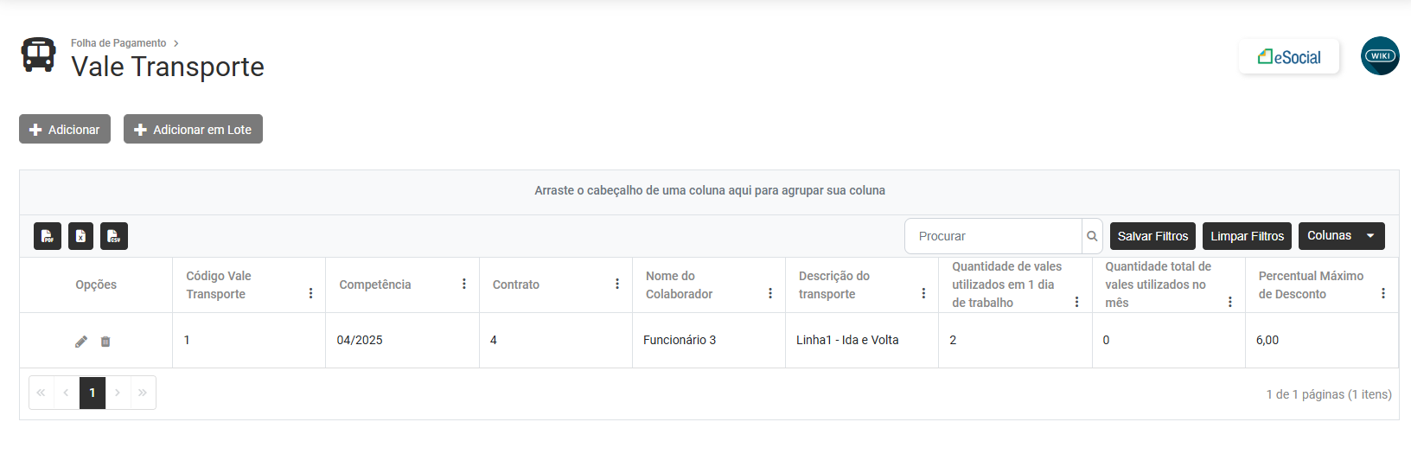Open Nome do Colaborador column menu
This screenshot has height=454, width=1411.
point(770,293)
